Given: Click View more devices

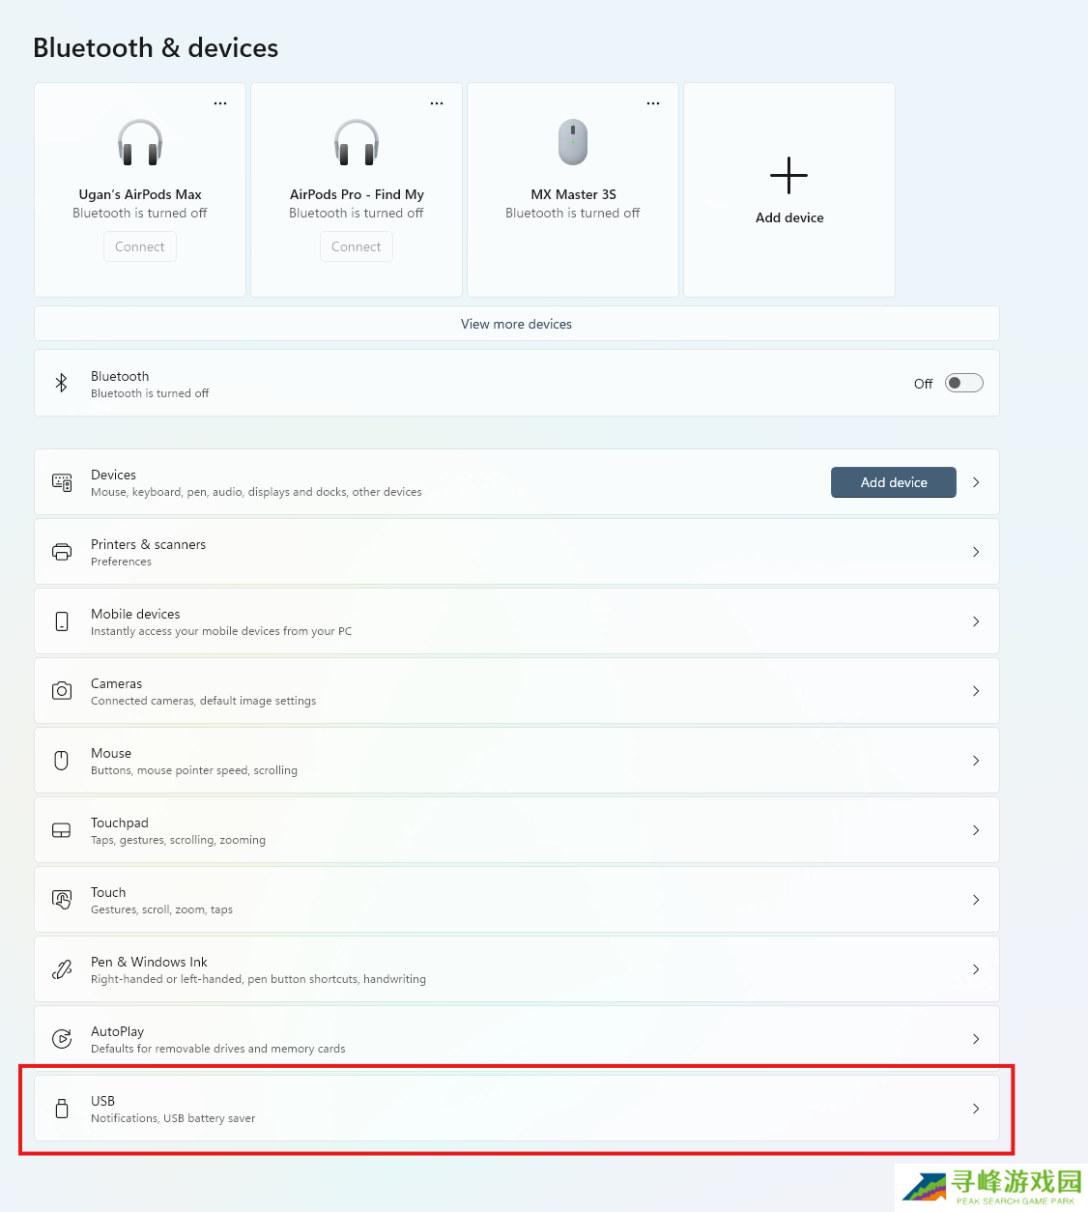Looking at the screenshot, I should [516, 324].
